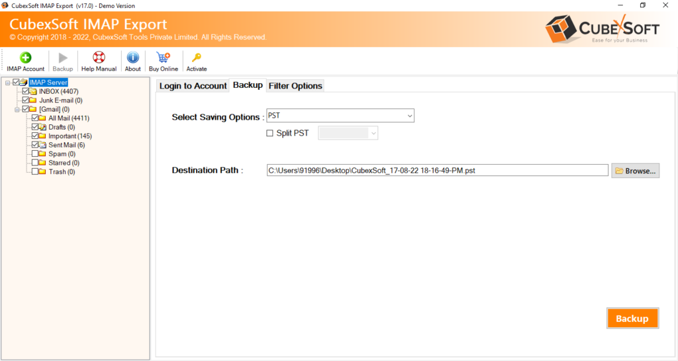Click the INBOX folder icon

33,91
